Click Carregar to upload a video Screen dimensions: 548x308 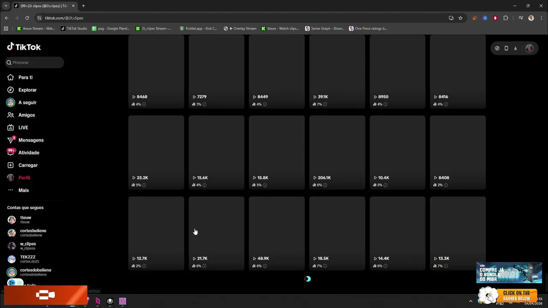[x=28, y=165]
